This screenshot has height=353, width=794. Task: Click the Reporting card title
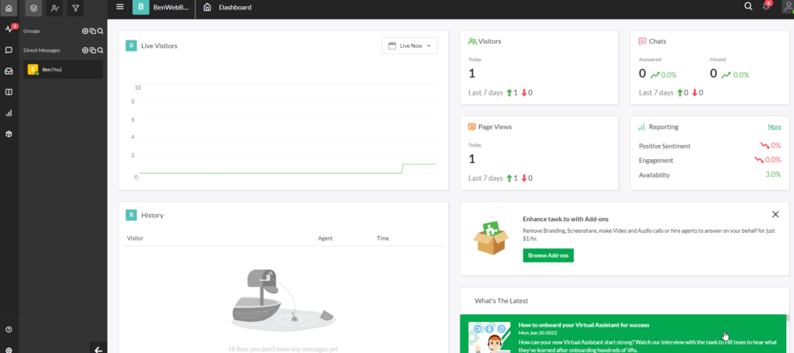tap(664, 126)
